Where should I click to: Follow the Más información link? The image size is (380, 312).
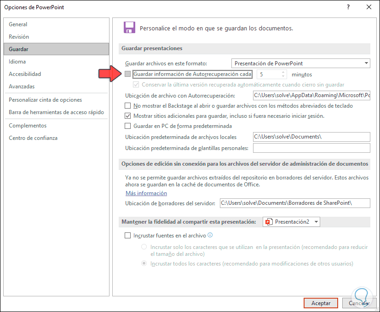point(146,193)
